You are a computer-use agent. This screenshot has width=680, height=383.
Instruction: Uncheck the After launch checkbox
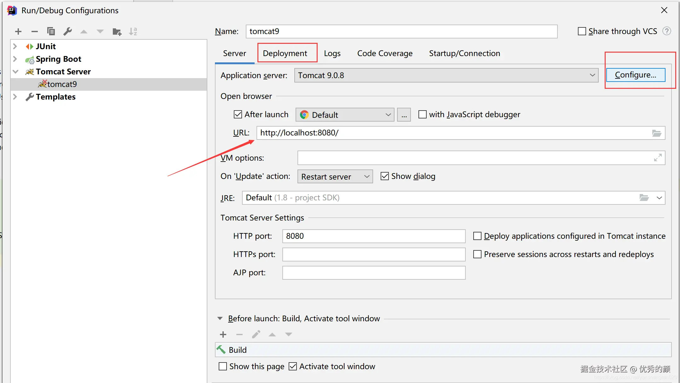pos(238,114)
